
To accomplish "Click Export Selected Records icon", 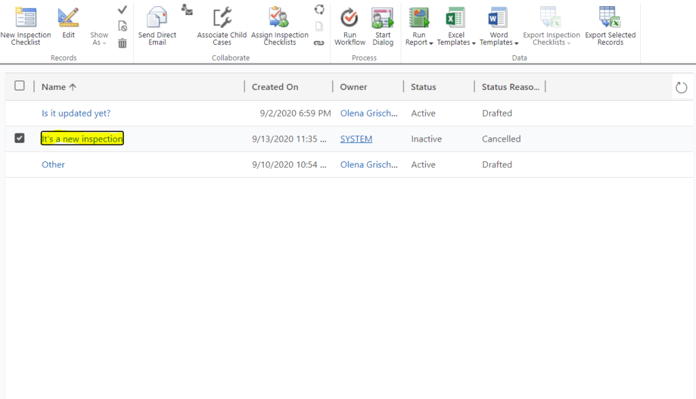I will pyautogui.click(x=610, y=18).
